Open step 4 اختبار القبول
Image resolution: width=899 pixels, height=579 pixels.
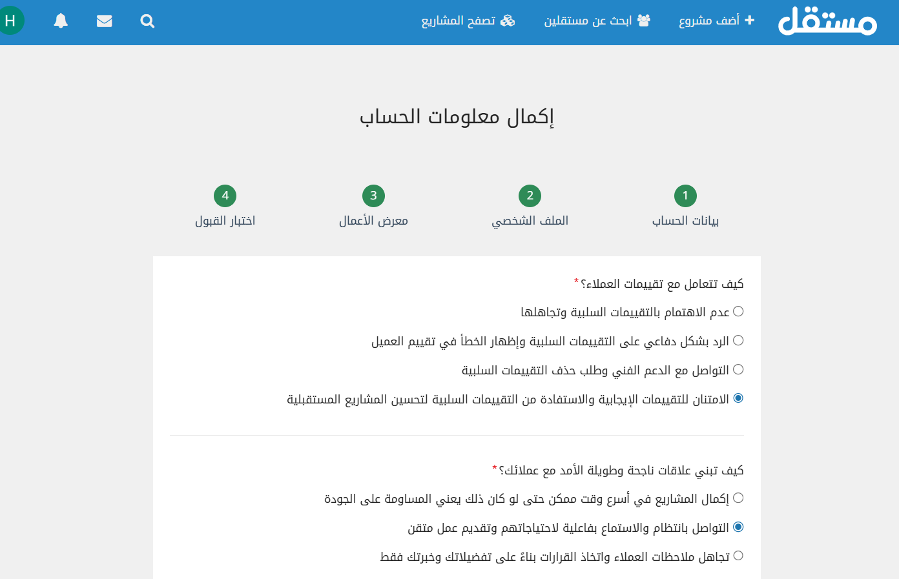[225, 196]
